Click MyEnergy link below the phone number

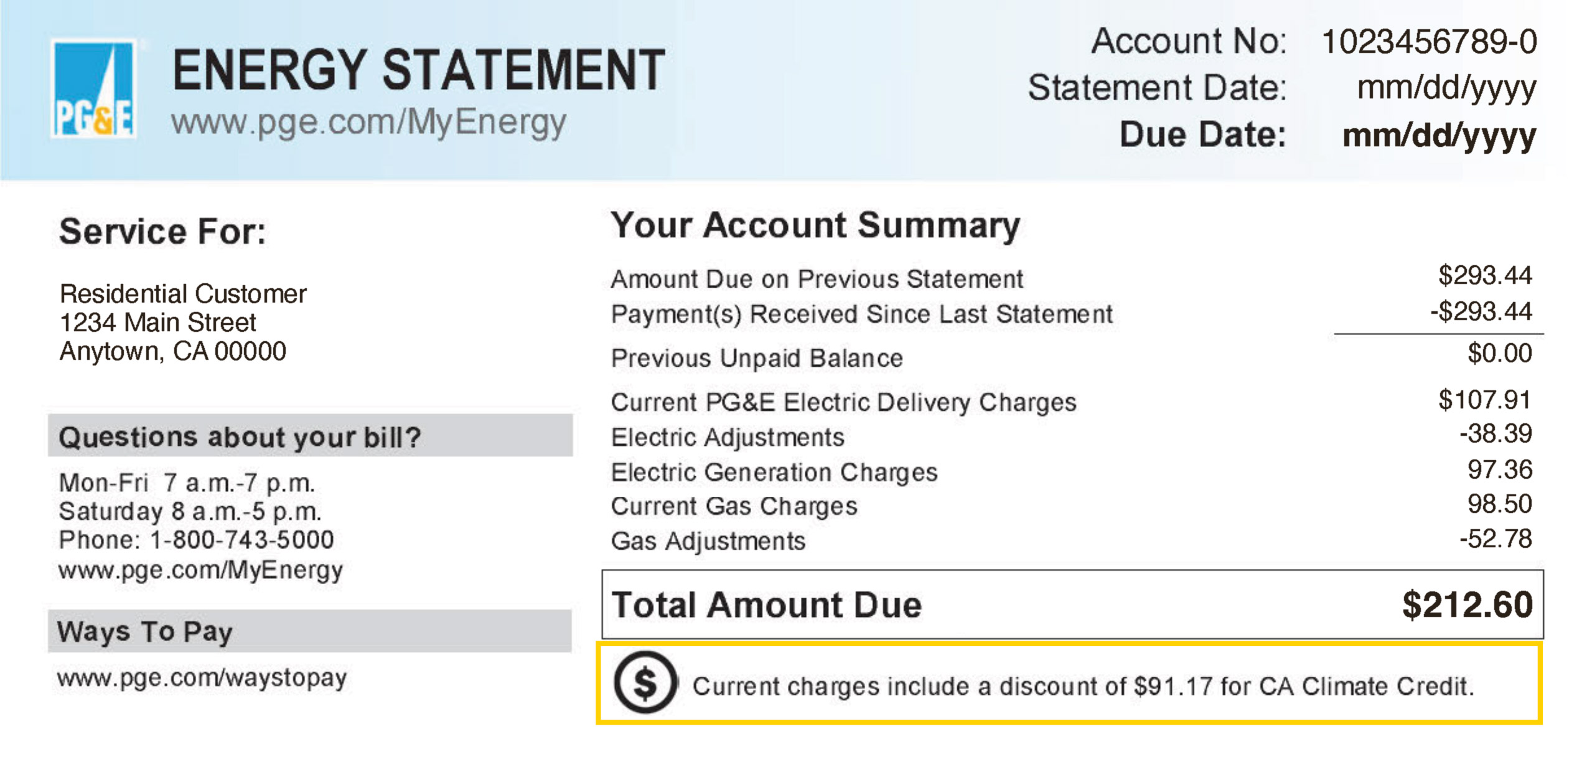(200, 570)
